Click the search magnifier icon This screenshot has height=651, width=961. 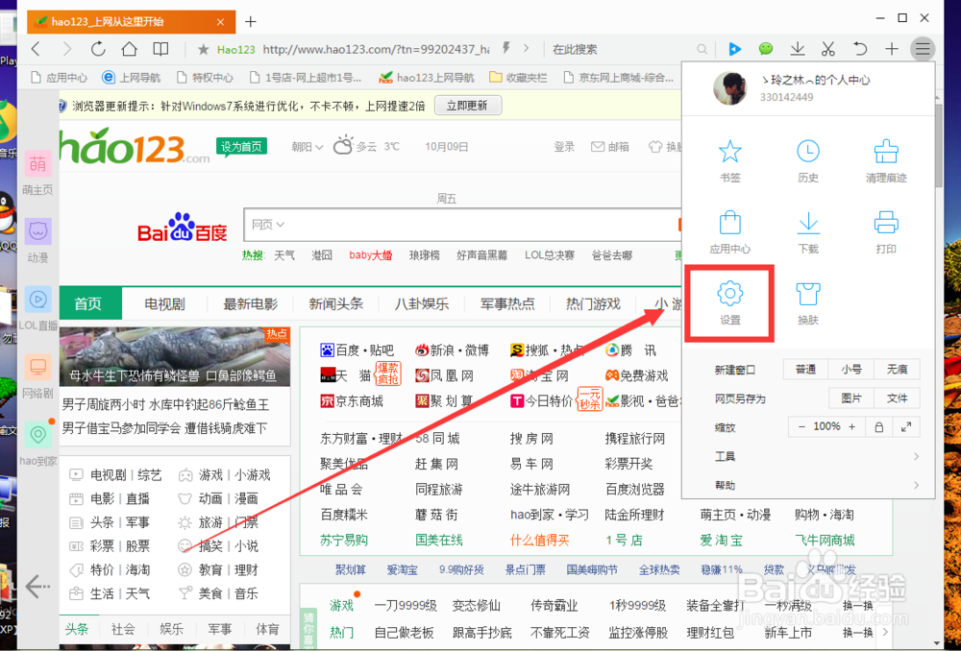(702, 50)
